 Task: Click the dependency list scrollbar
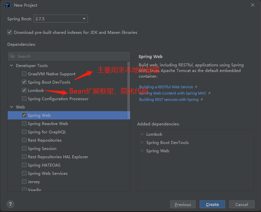[x=129, y=91]
